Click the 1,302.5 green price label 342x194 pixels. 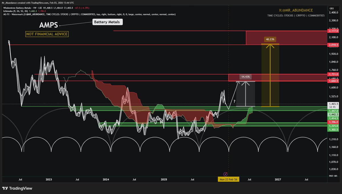coord(333,129)
